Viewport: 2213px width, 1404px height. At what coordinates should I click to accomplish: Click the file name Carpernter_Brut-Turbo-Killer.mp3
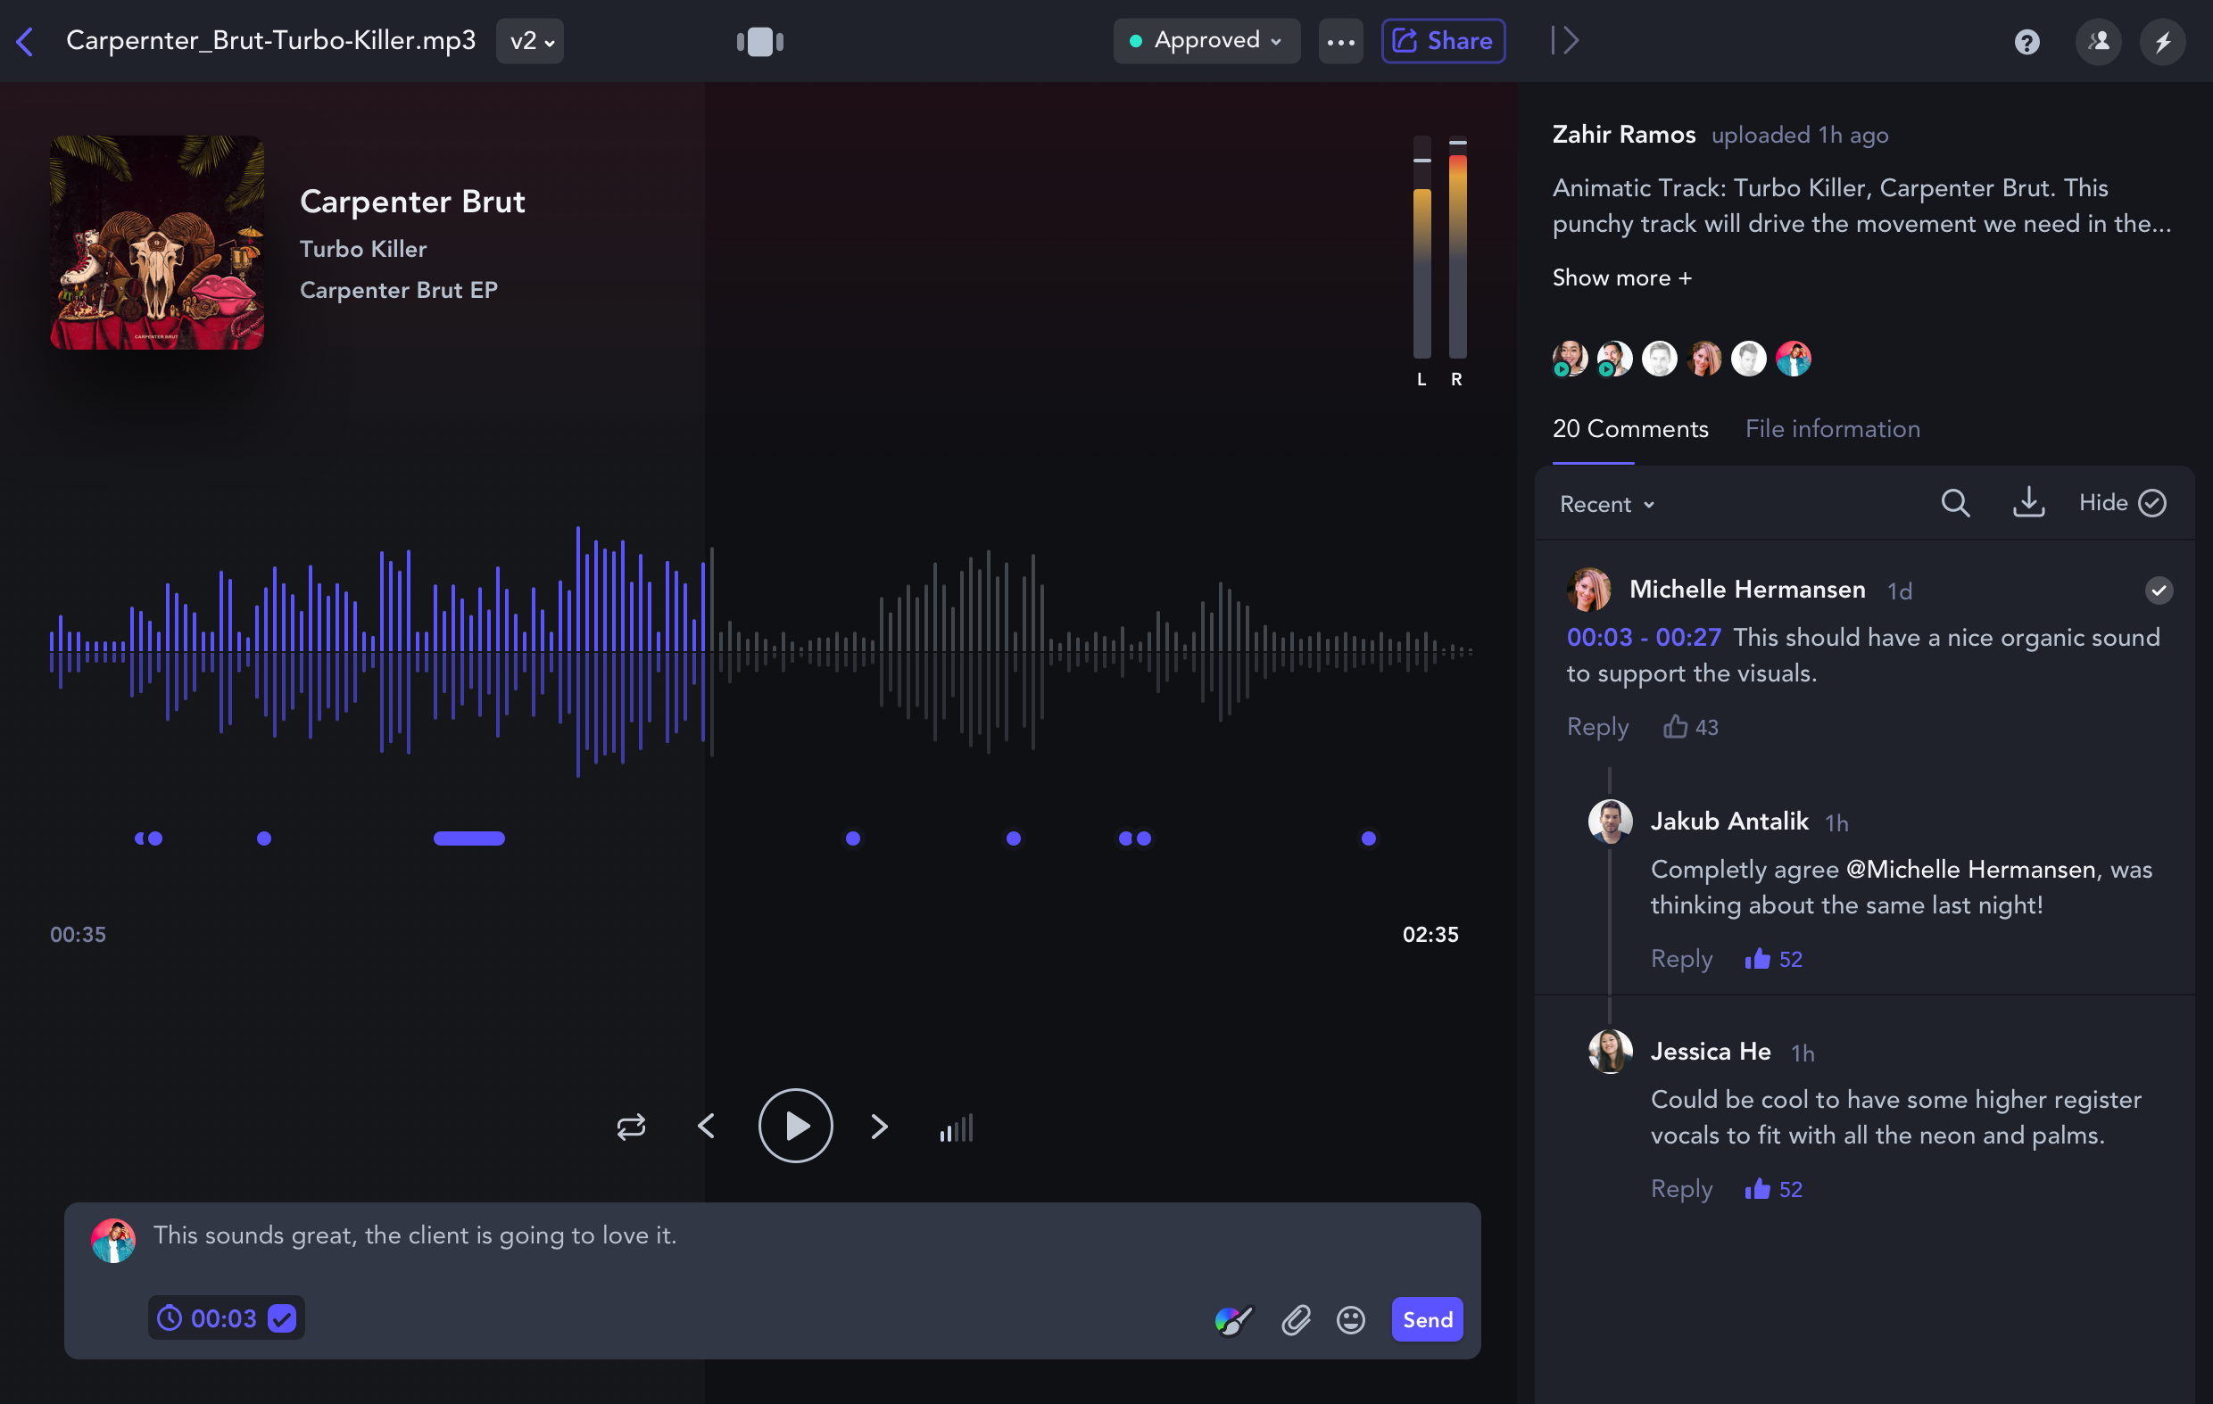click(x=271, y=40)
